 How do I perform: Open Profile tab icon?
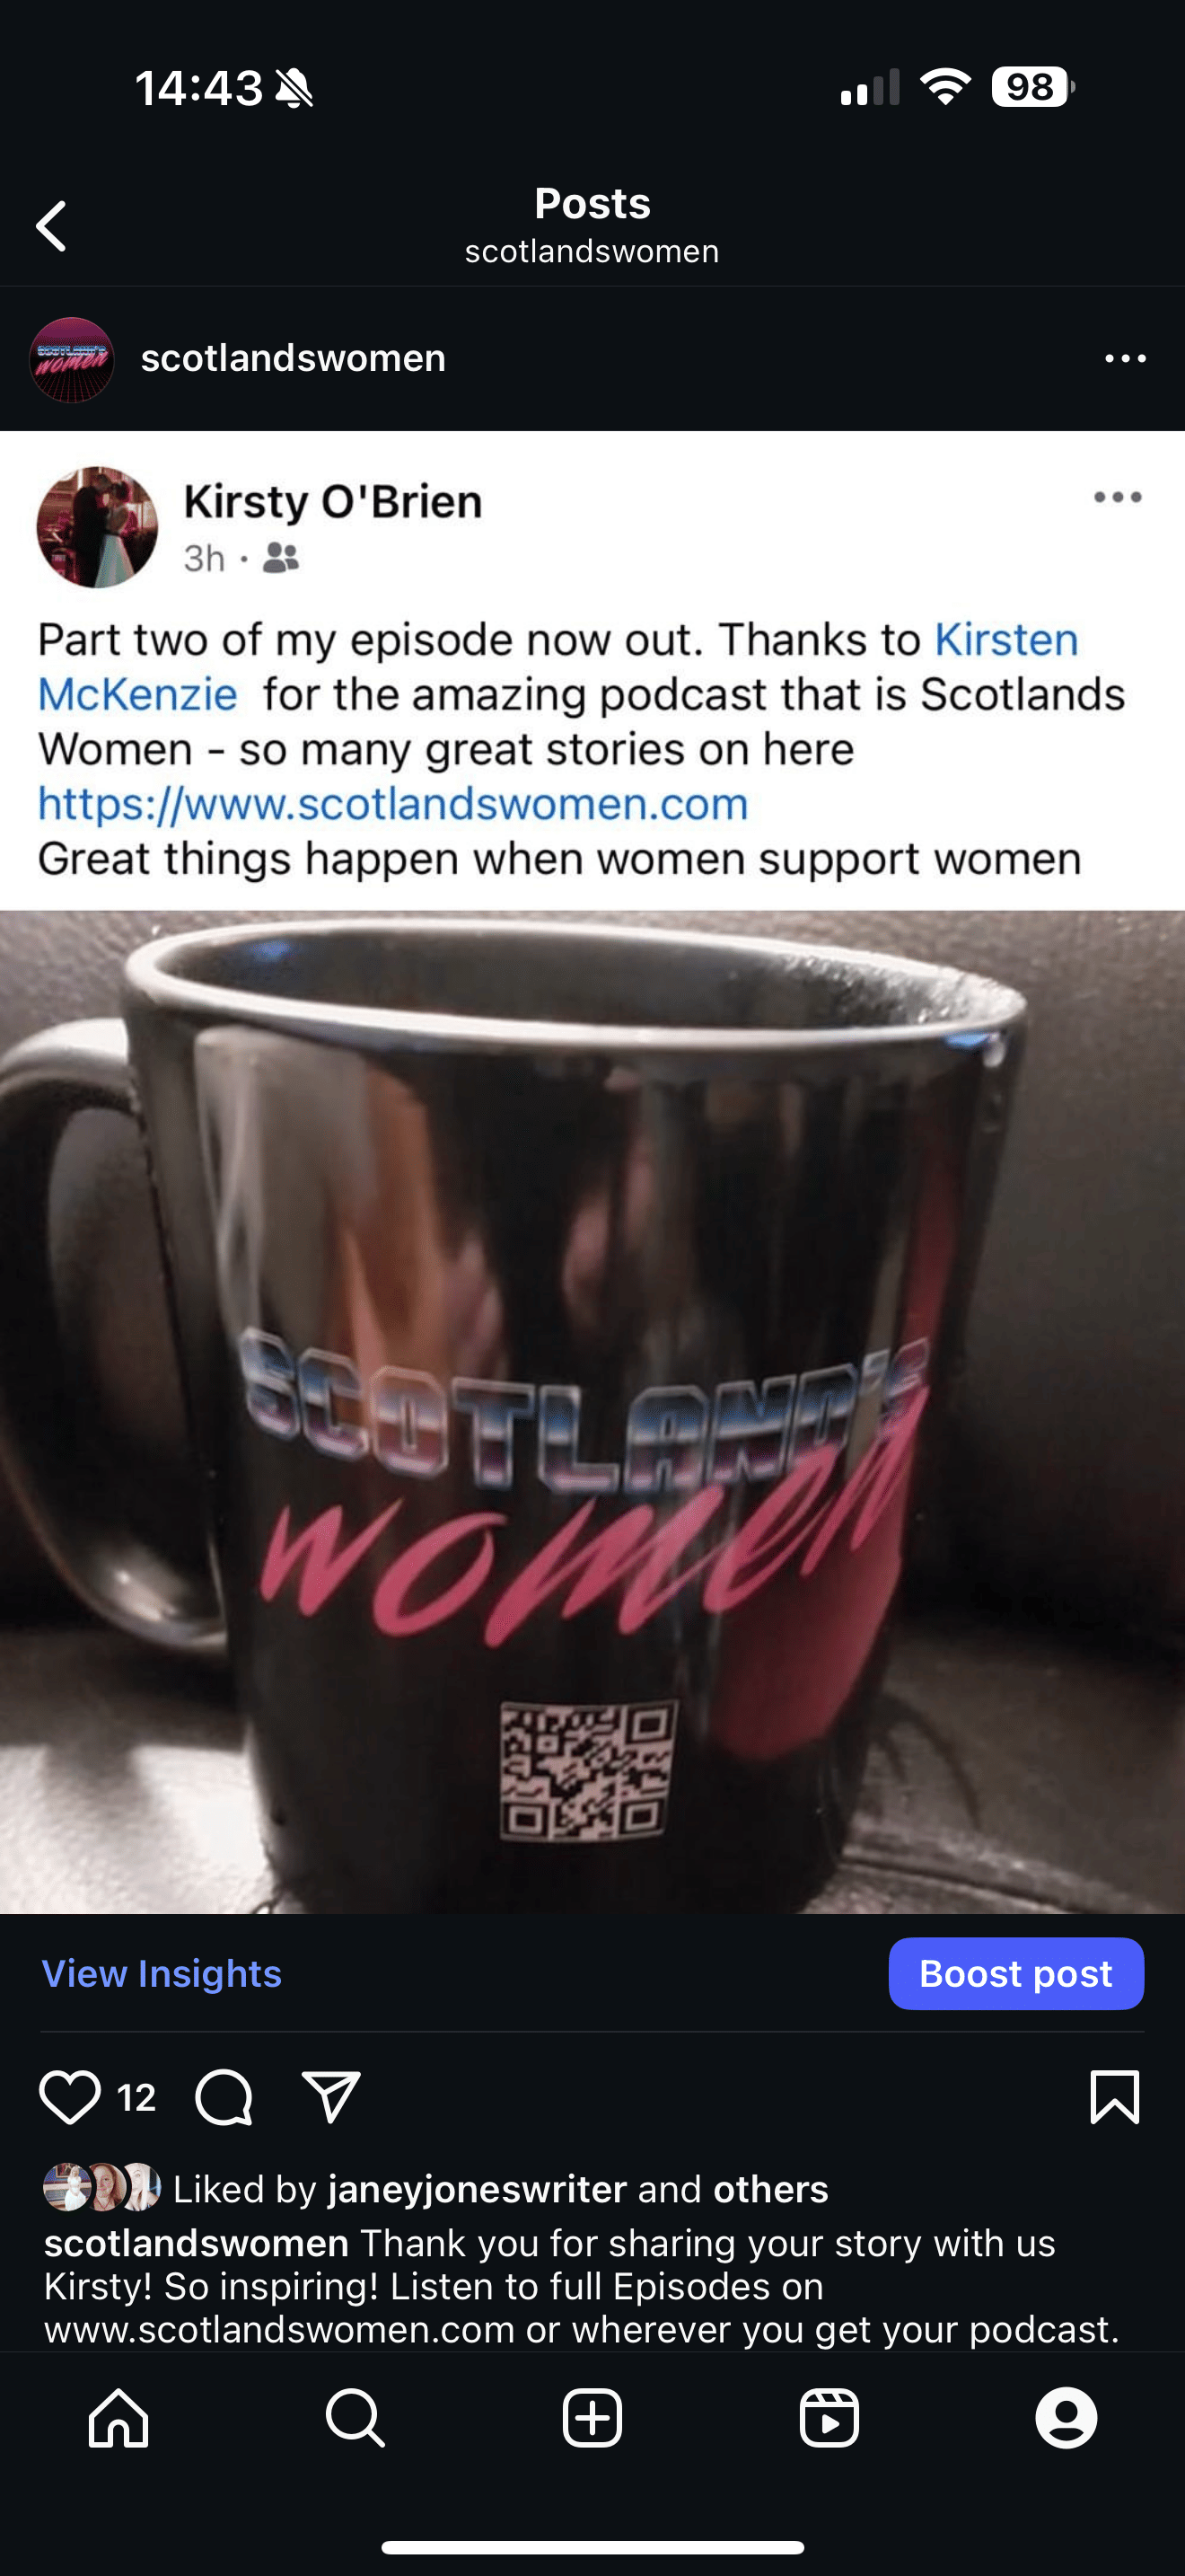pyautogui.click(x=1066, y=2418)
